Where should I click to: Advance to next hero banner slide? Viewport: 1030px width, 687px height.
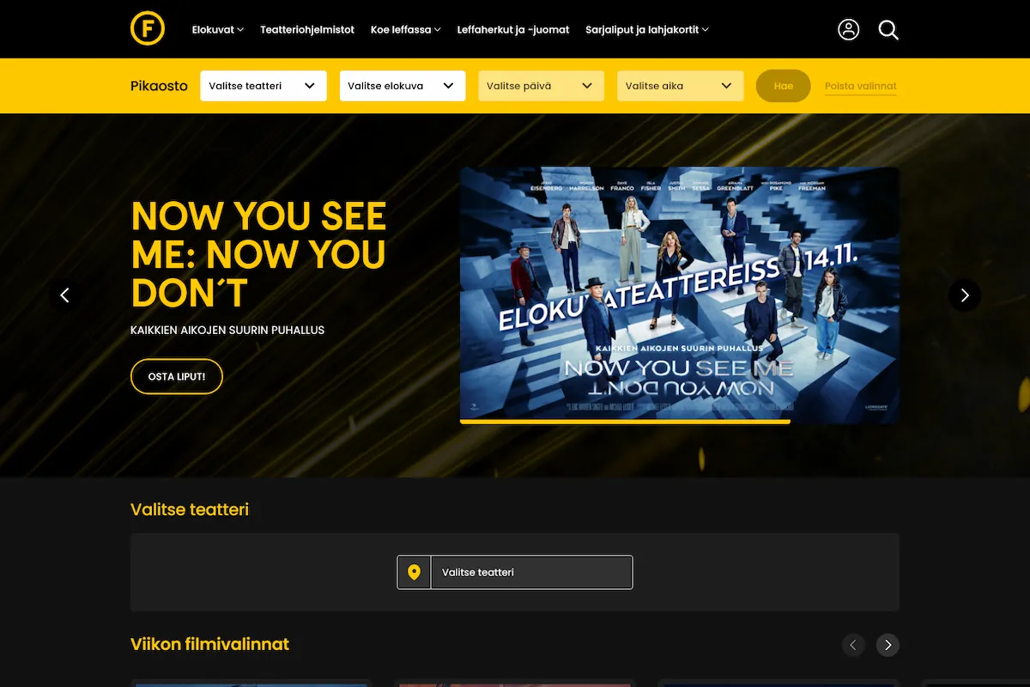click(964, 295)
